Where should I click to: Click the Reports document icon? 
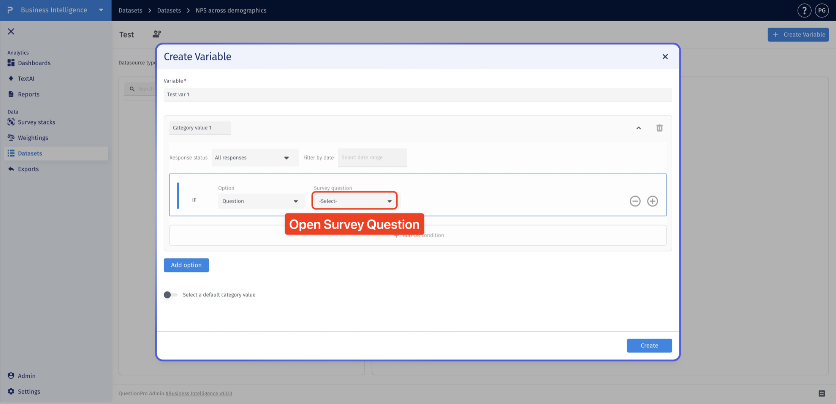click(x=11, y=94)
